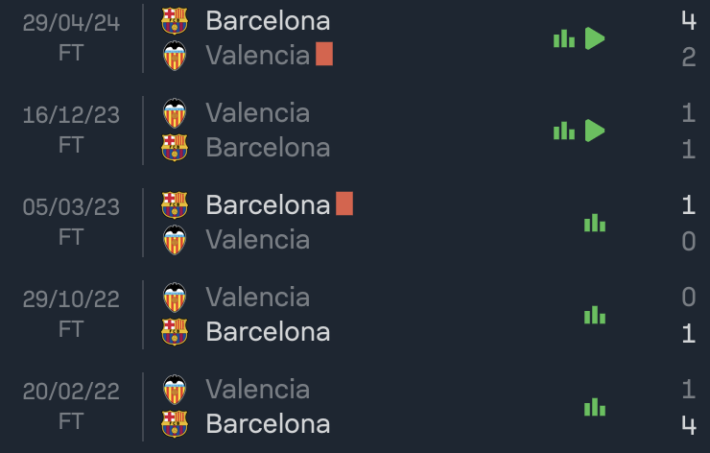Viewport: 710px width, 453px height.
Task: Click Barcelona crest in 29/10/22 match
Action: [x=175, y=332]
